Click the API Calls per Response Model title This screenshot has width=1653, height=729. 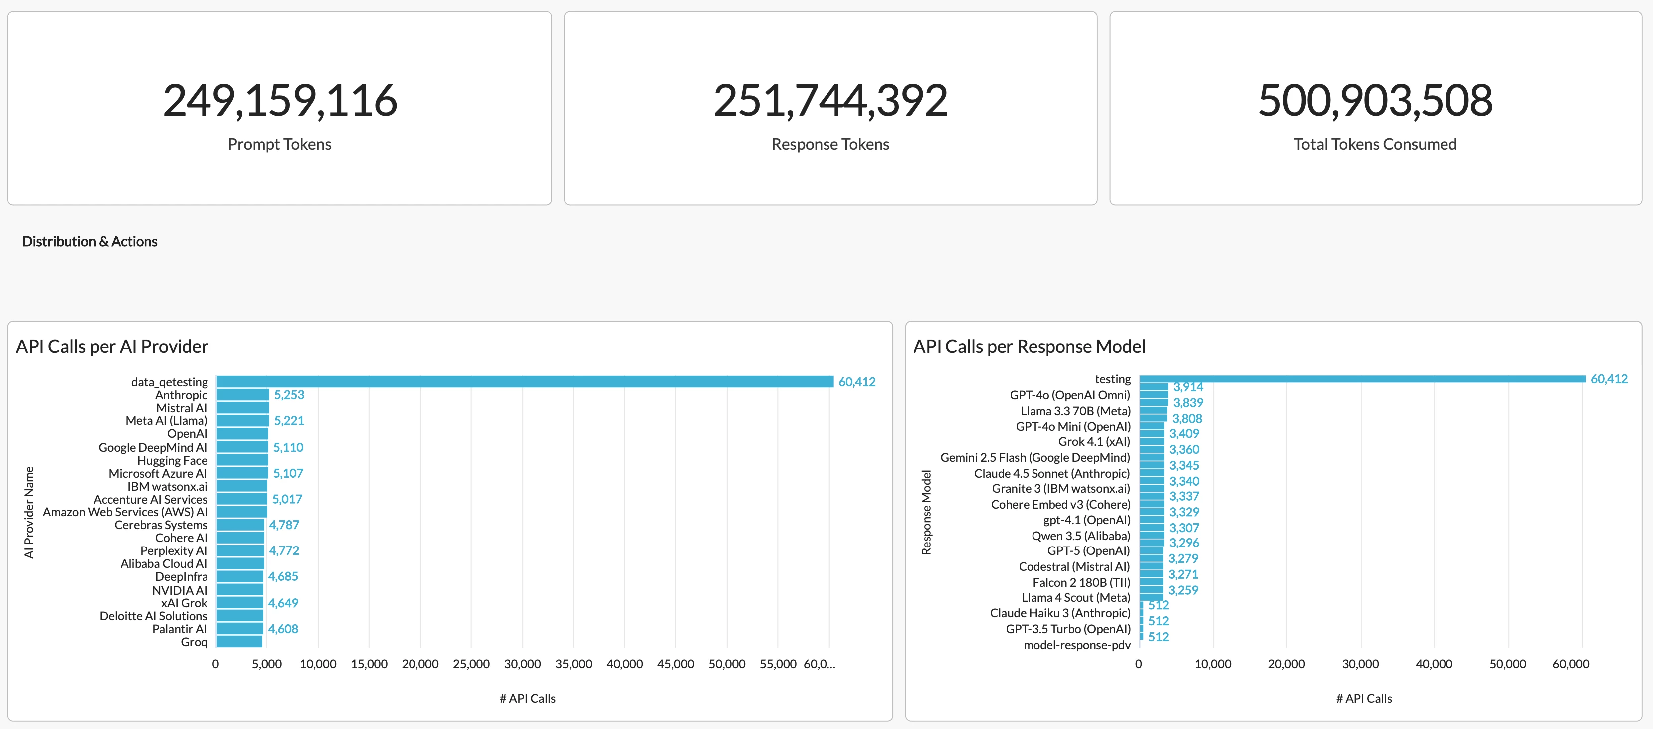[x=1029, y=347]
